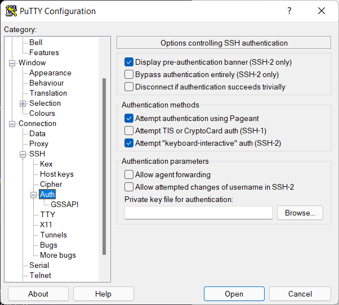Enable Attempt TIS or CryptoCard auth
This screenshot has width=339, height=305.
(x=129, y=131)
